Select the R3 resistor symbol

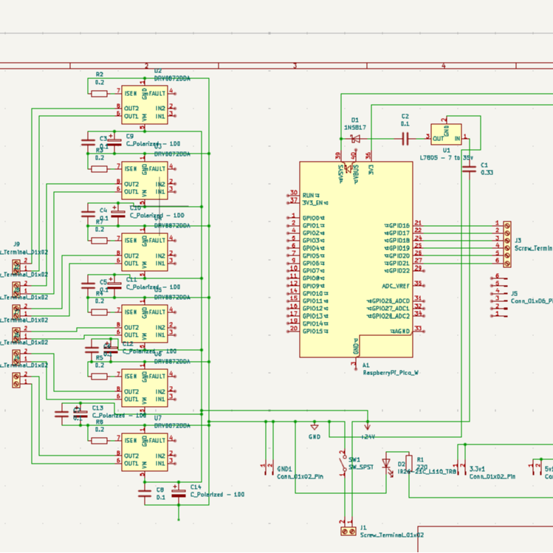(x=99, y=169)
